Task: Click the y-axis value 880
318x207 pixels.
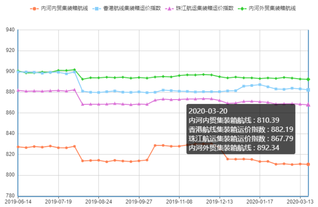Action: tap(10, 92)
